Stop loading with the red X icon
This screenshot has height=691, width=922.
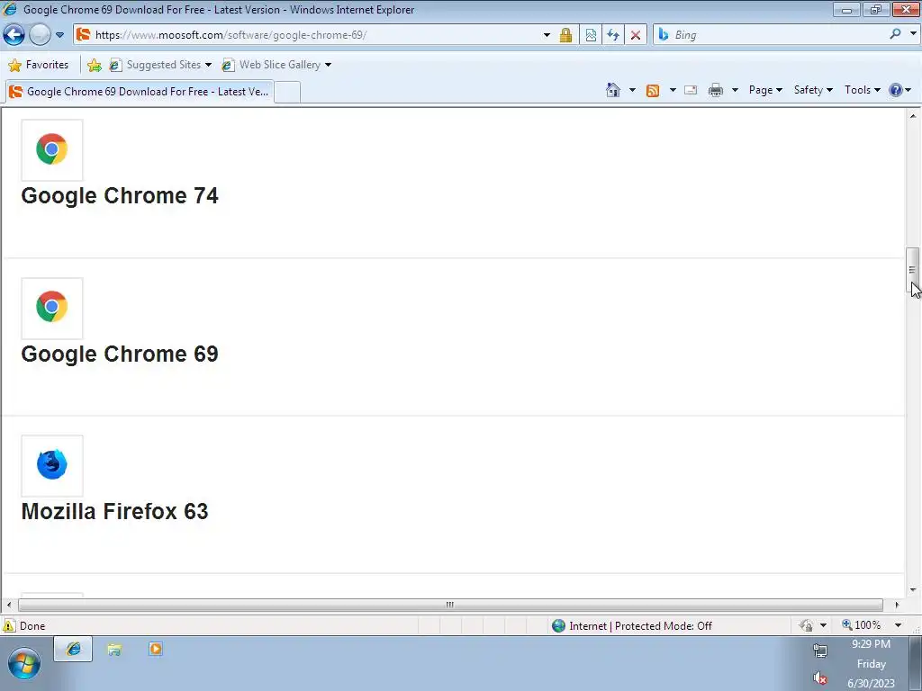point(636,35)
